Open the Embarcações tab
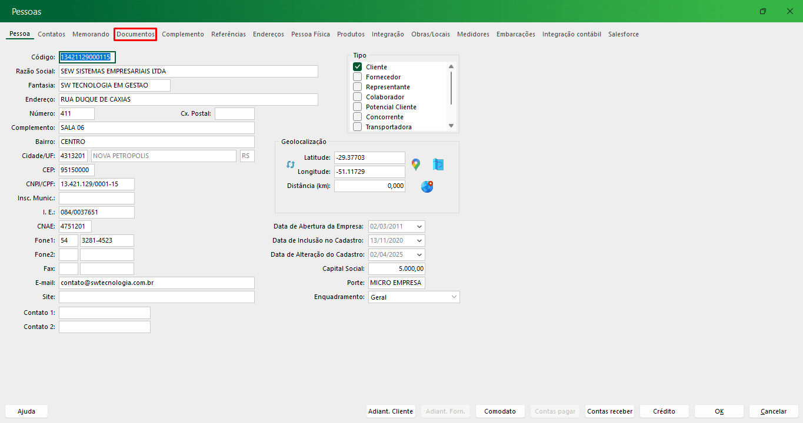 pos(516,34)
